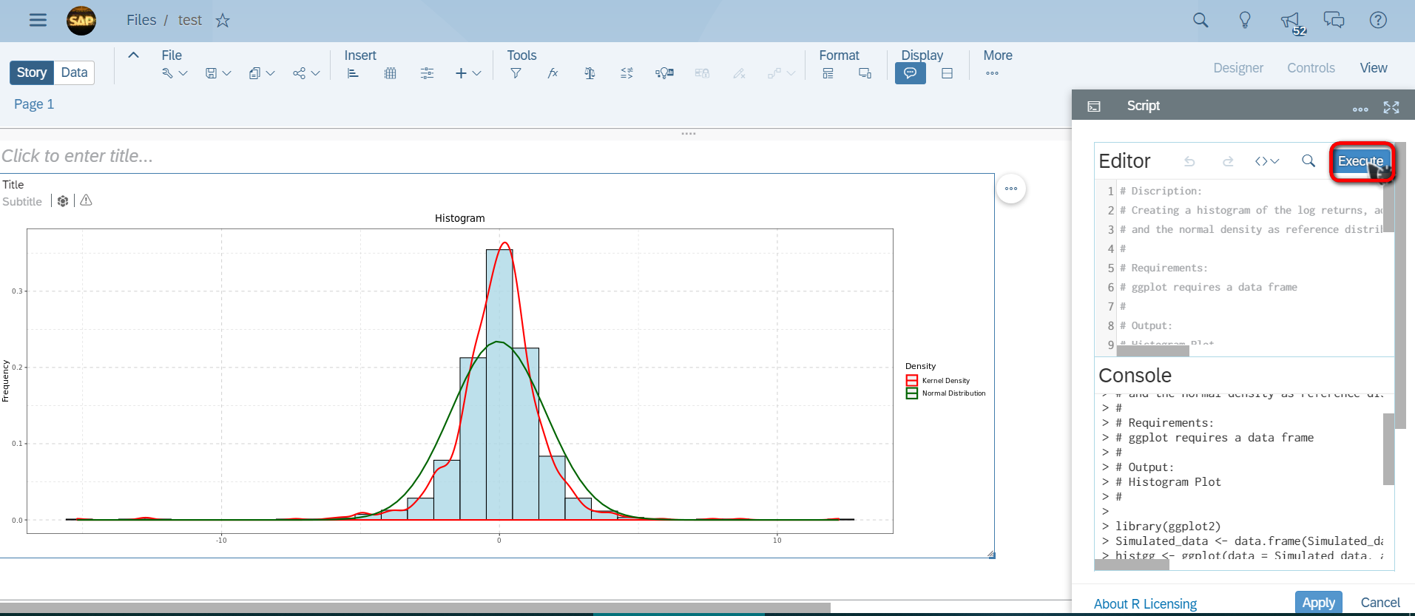Open the code snippet dropdown in the Editor
The width and height of the screenshot is (1415, 616).
1267,161
